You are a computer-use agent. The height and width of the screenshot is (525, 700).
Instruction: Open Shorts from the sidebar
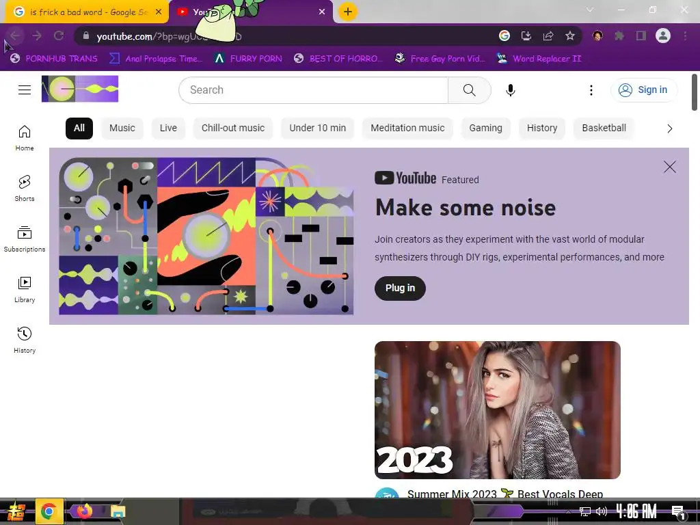coord(25,188)
